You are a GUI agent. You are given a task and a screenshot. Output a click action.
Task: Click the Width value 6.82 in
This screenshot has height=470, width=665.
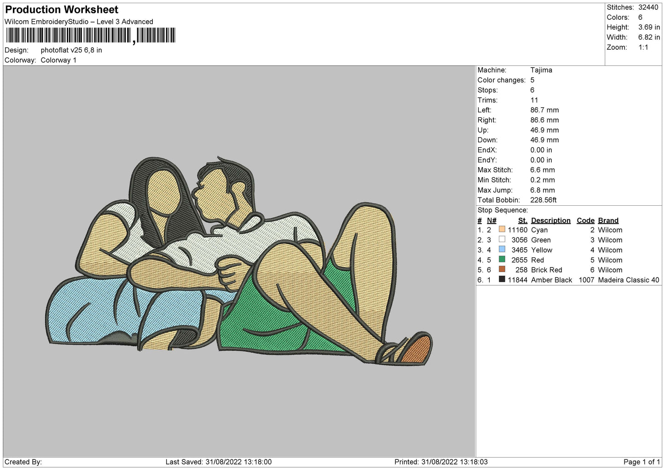(x=649, y=37)
